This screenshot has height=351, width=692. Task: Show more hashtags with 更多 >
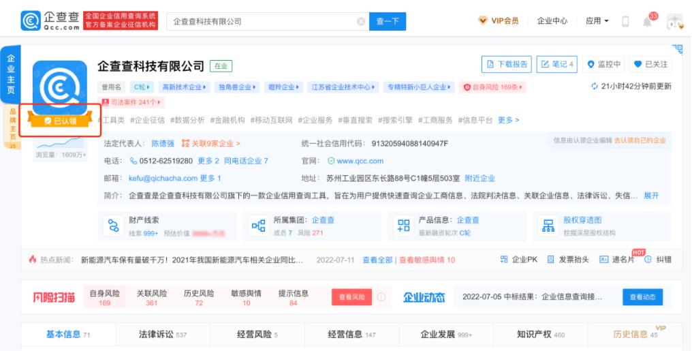(508, 120)
